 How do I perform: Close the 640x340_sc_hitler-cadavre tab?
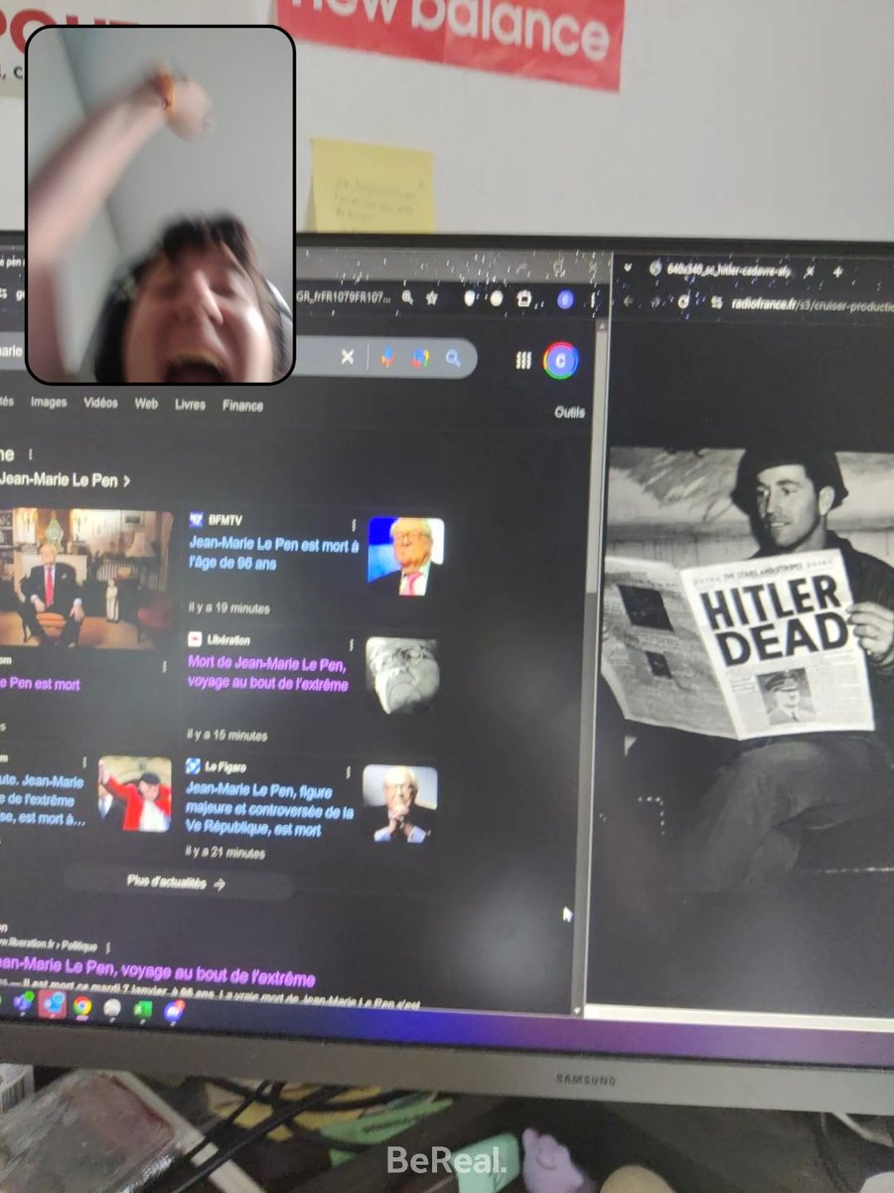pos(809,270)
